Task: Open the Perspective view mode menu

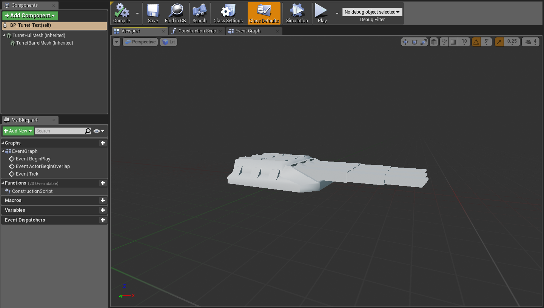Action: click(140, 42)
